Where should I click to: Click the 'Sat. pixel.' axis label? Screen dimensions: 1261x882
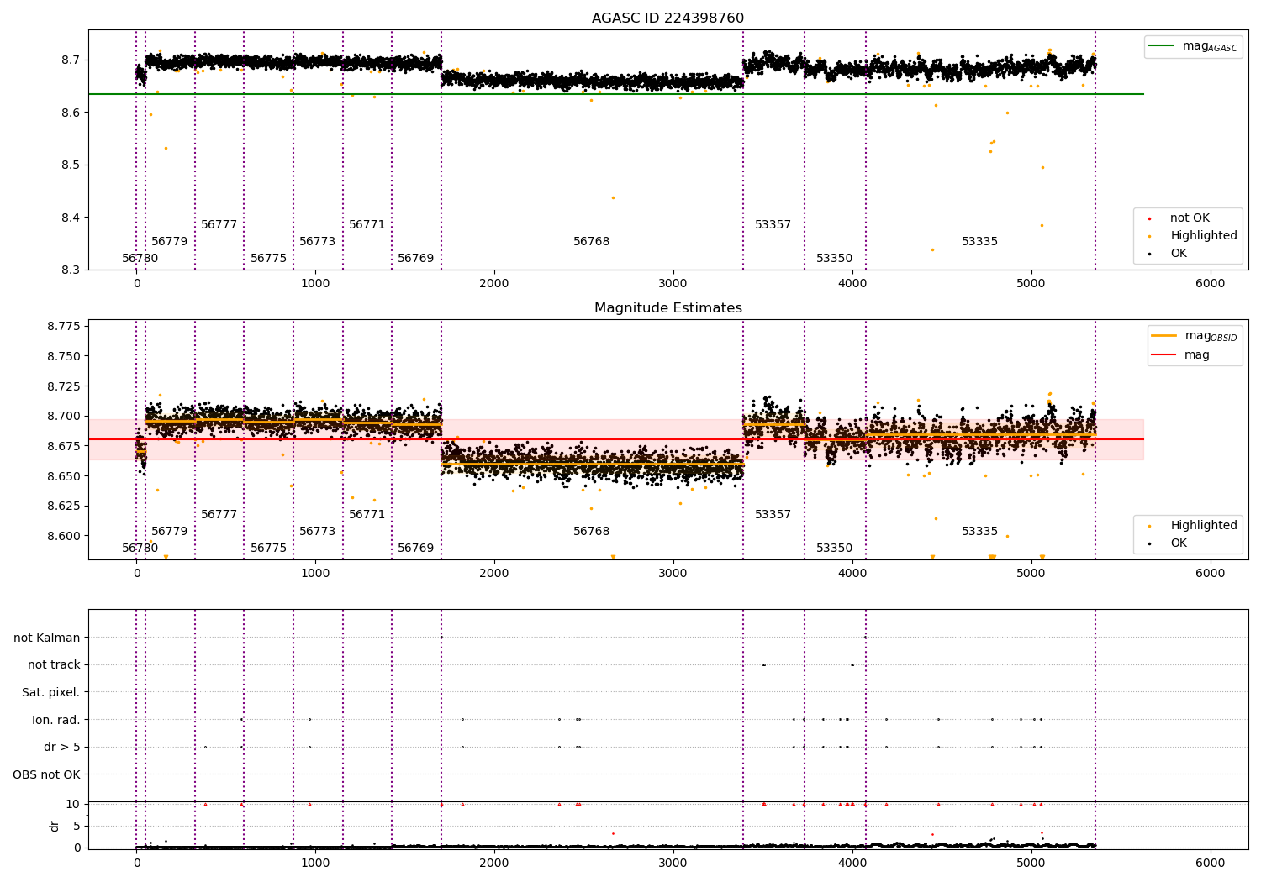[50, 693]
